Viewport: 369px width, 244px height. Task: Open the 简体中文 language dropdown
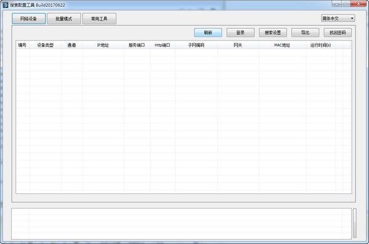pos(338,18)
